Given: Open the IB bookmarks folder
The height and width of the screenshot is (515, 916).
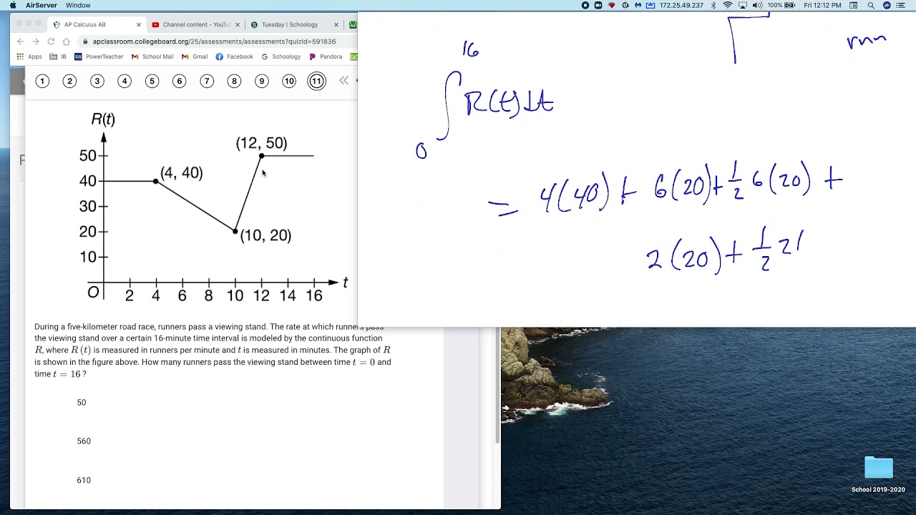Looking at the screenshot, I should (58, 57).
